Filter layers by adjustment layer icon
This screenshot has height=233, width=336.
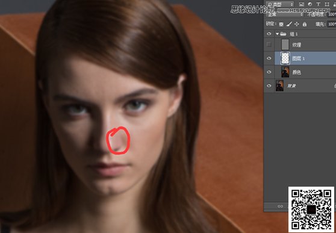coord(310,4)
